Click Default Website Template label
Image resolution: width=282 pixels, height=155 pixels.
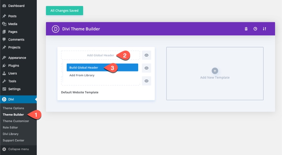pyautogui.click(x=80, y=92)
